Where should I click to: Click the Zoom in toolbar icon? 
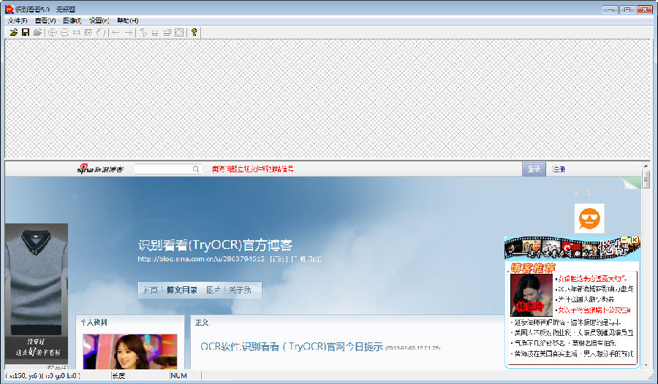coord(53,32)
